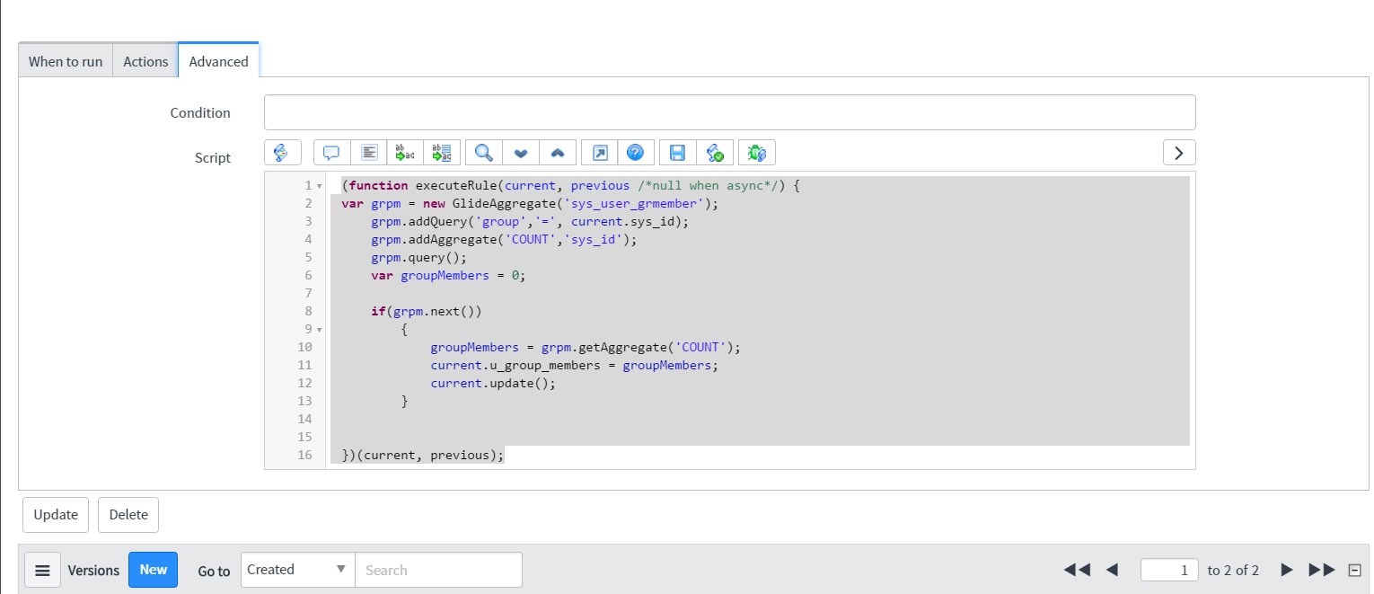Screen dimensions: 1374x594
Task: Open the Created go-to dropdown
Action: (297, 570)
